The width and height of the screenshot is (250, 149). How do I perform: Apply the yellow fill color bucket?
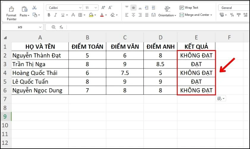click(x=91, y=15)
